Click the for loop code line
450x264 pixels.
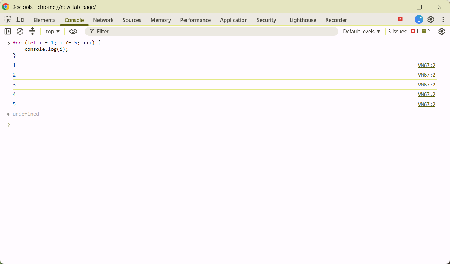[57, 43]
